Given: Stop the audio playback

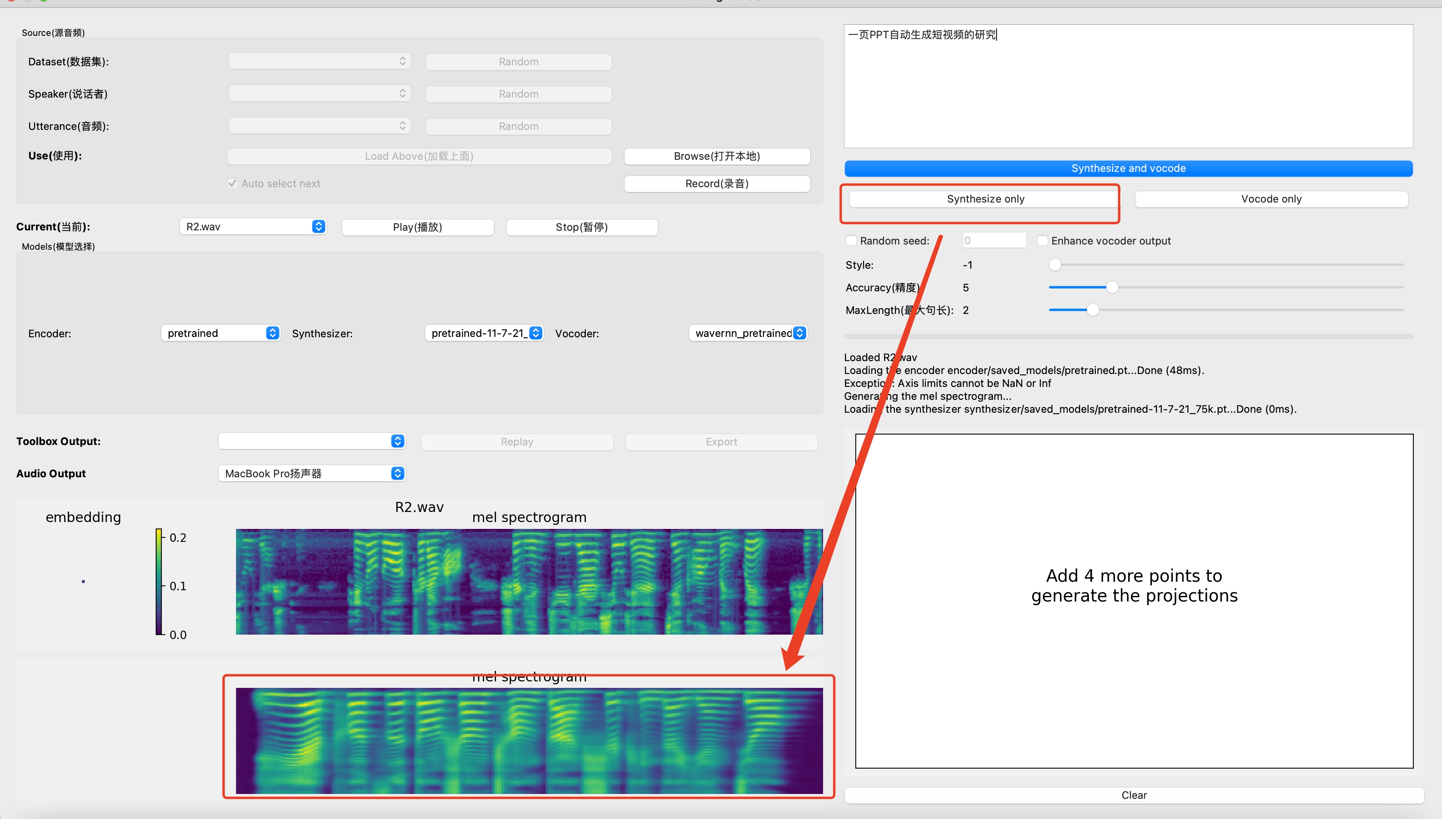Looking at the screenshot, I should coord(581,227).
